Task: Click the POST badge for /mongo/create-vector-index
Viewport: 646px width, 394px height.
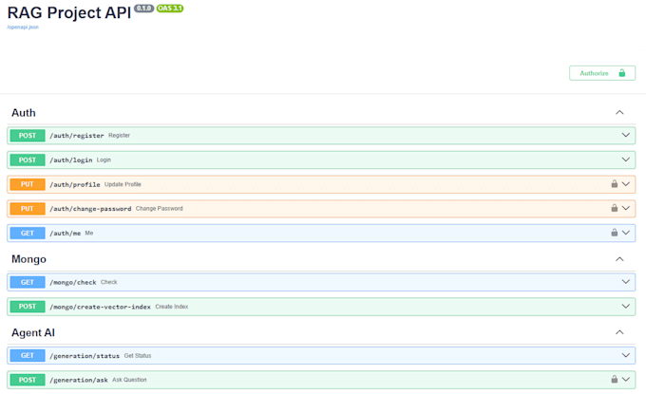Action: pyautogui.click(x=28, y=307)
